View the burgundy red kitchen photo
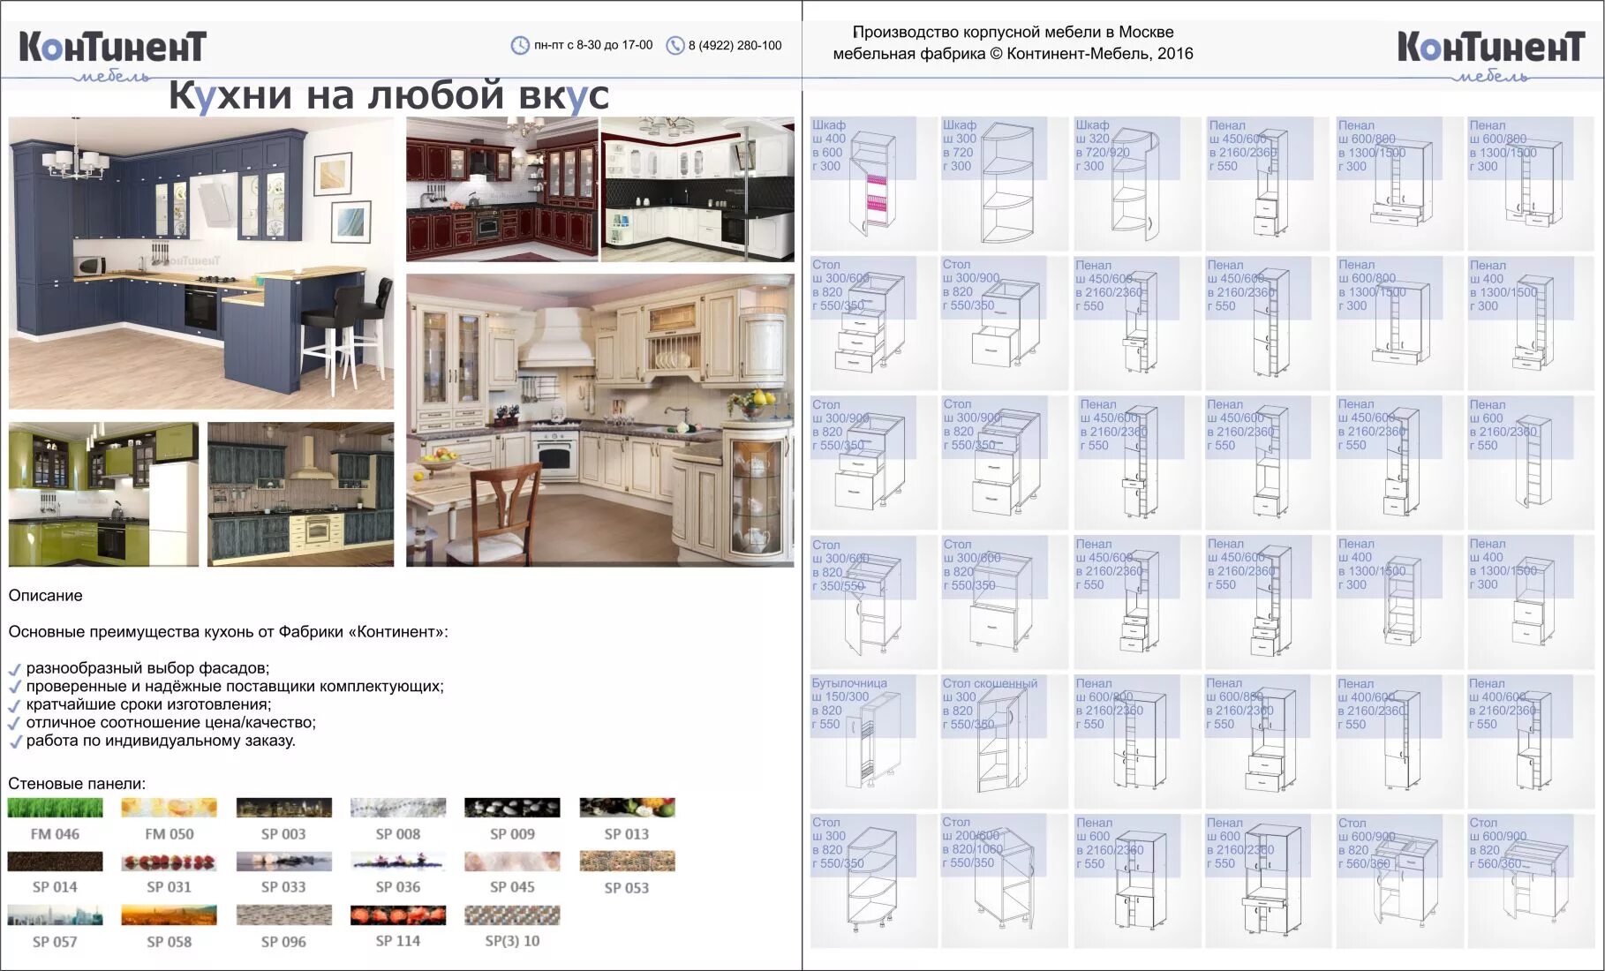1605x971 pixels. 501,189
